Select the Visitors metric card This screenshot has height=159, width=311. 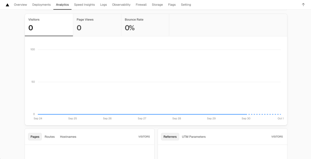(x=49, y=25)
